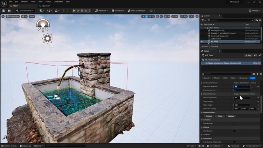Open the viewport Show menu
The width and height of the screenshot is (263, 148).
pyautogui.click(x=32, y=16)
